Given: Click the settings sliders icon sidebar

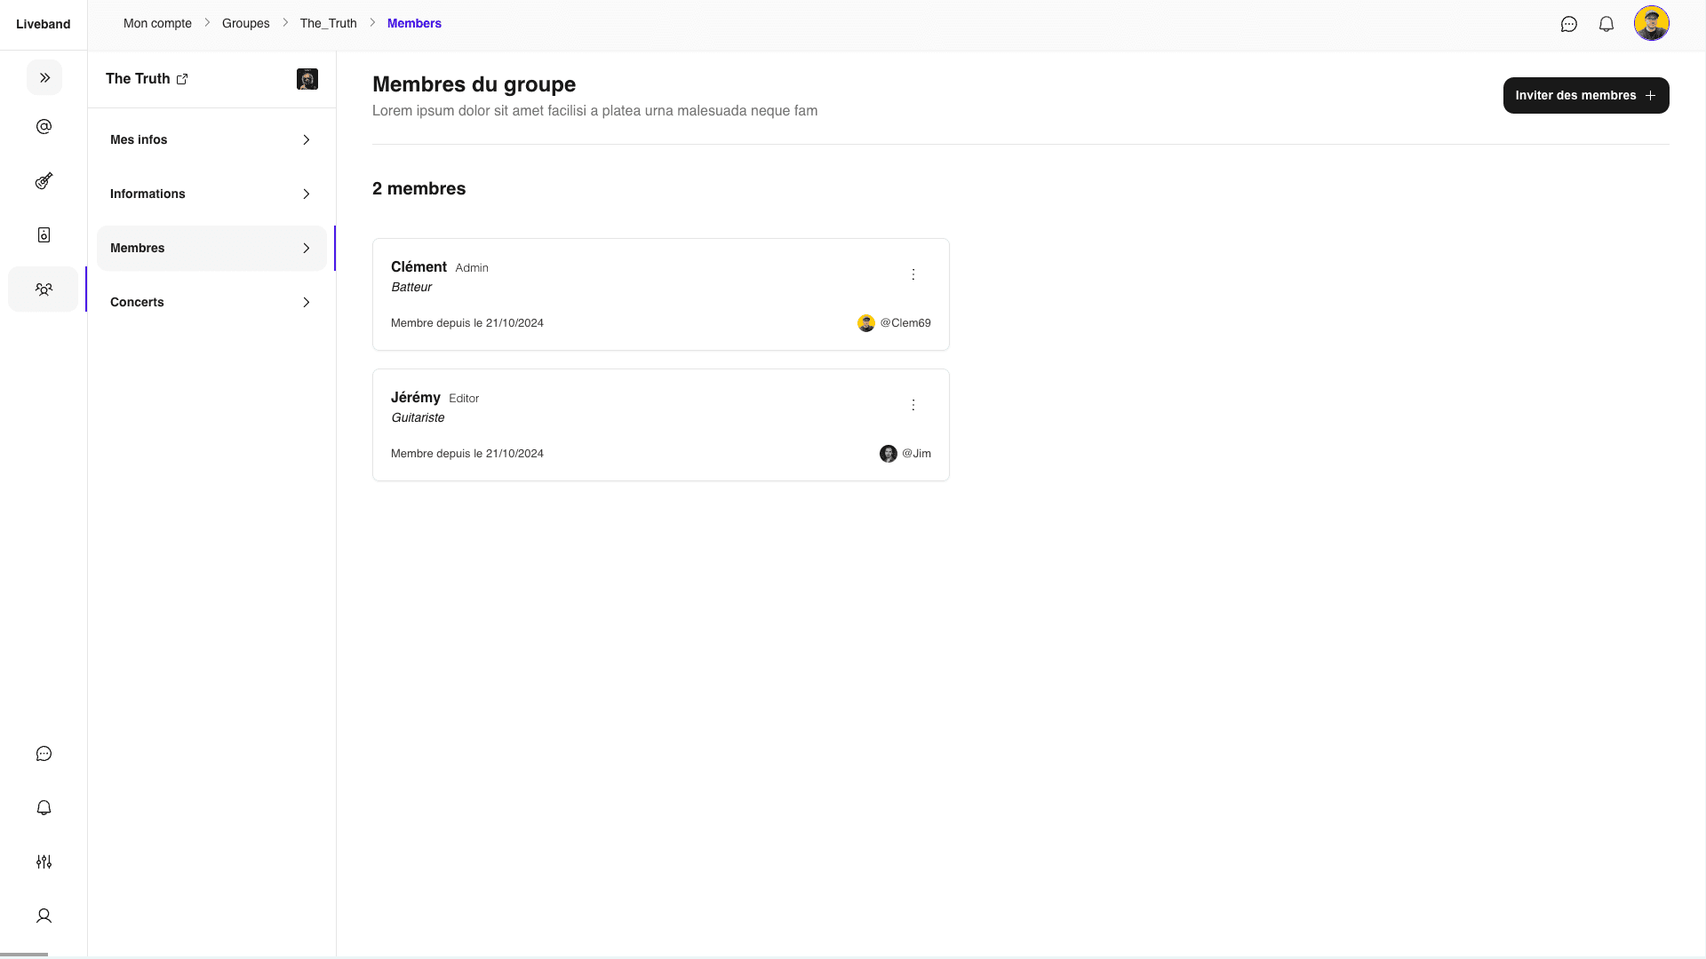Looking at the screenshot, I should click(x=44, y=862).
